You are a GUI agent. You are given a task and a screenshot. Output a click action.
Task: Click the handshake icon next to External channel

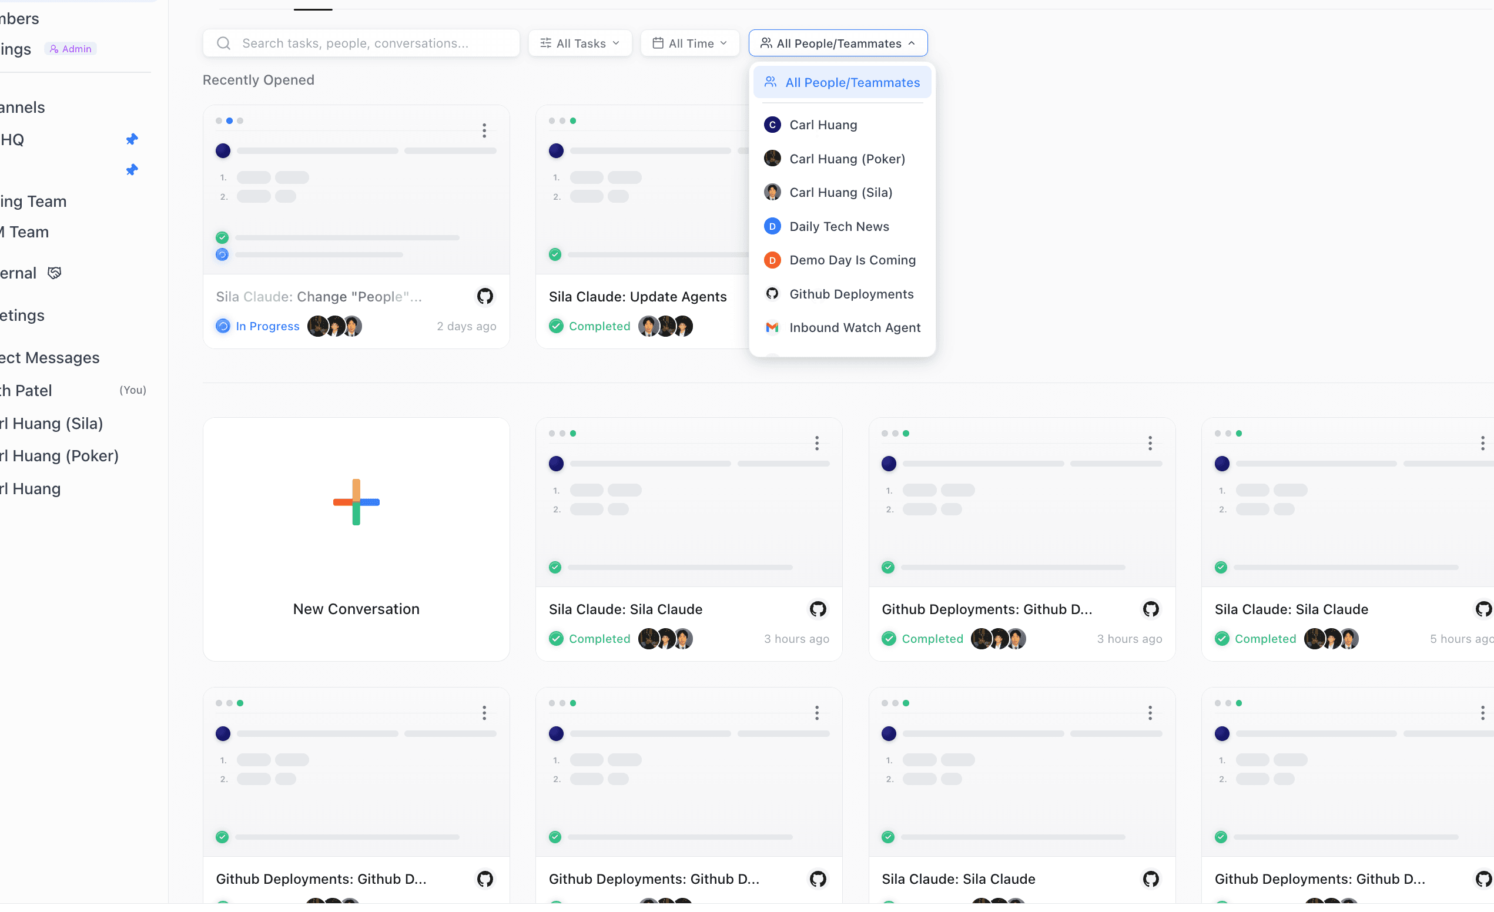click(53, 273)
